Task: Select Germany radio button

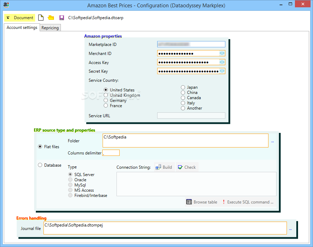Action: pos(115,101)
